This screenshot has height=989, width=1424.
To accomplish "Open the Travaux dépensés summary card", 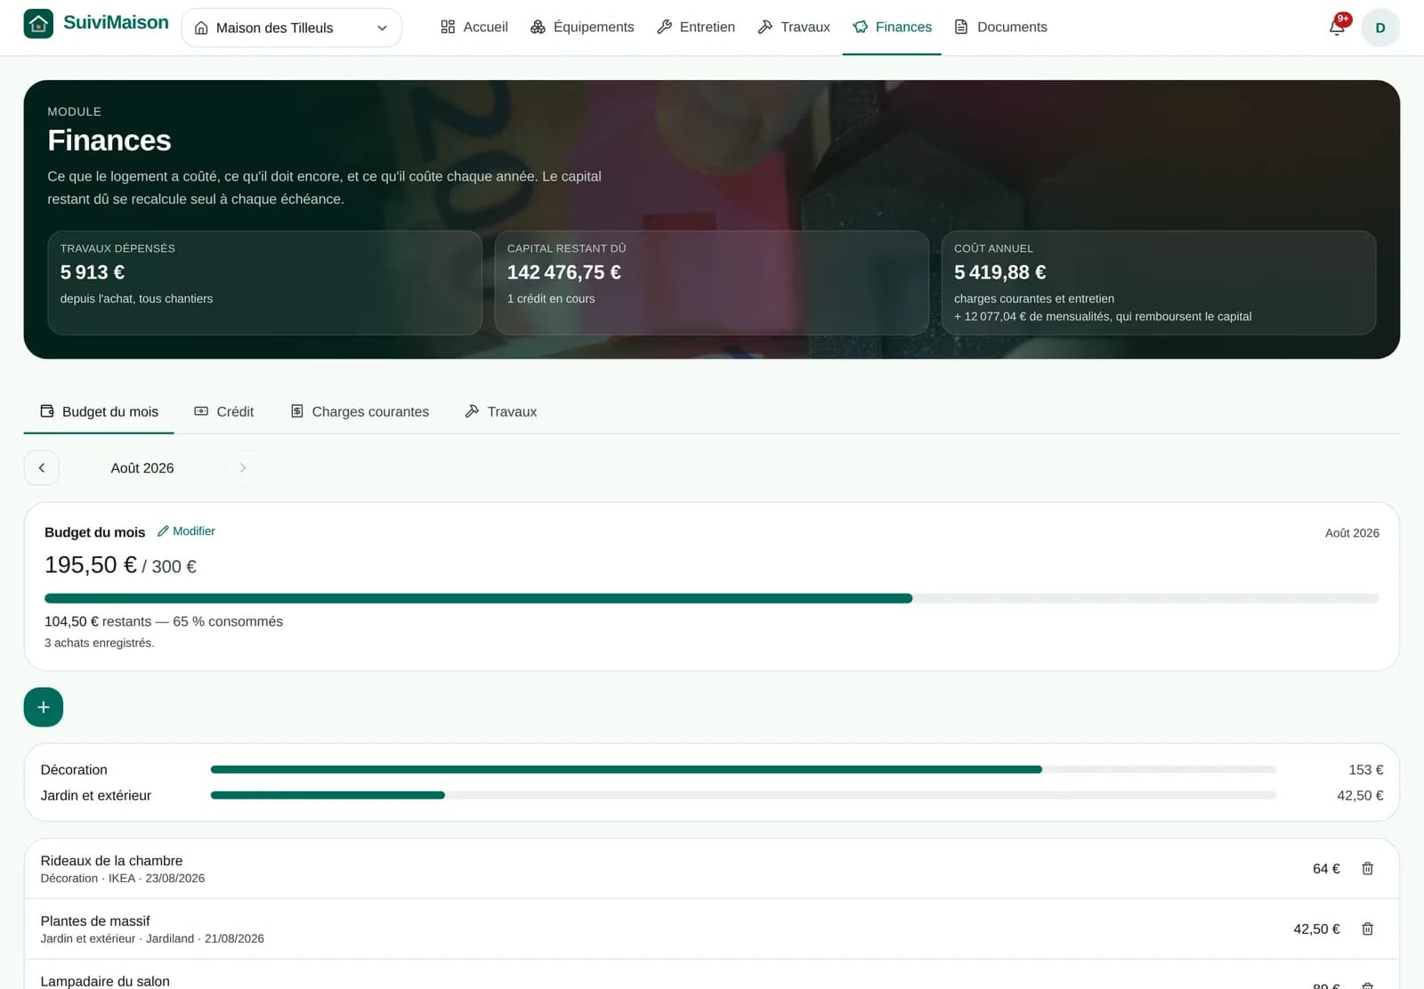I will 264,282.
